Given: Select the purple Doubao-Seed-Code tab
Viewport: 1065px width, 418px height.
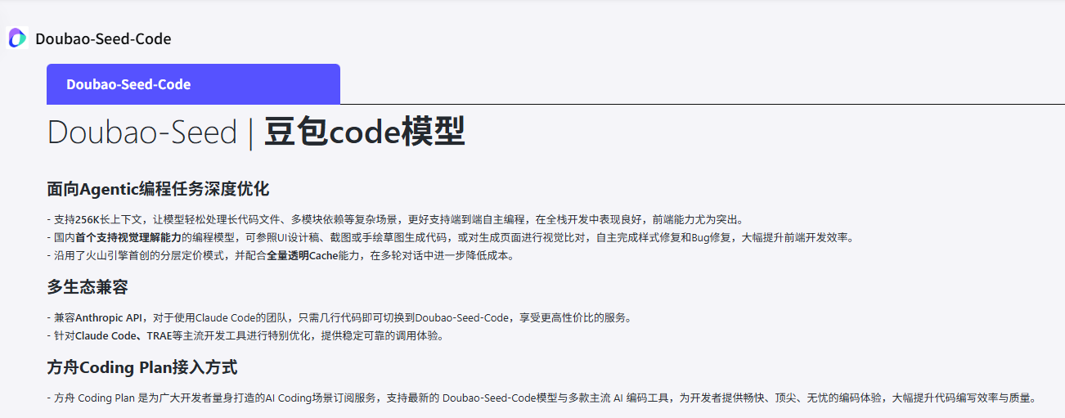Looking at the screenshot, I should pos(193,84).
